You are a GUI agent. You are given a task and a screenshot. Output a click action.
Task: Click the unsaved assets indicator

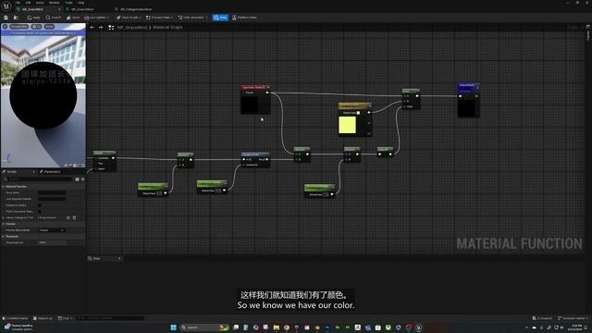[x=542, y=318]
